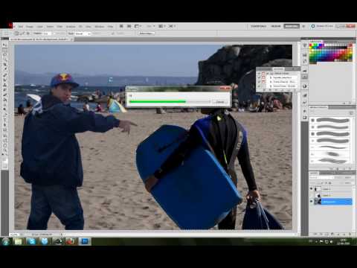Open the Image menu

click(x=30, y=26)
